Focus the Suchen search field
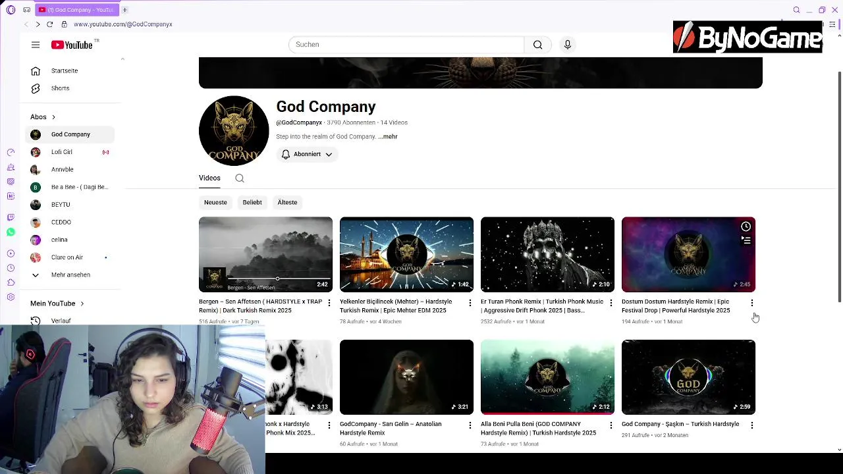Screen dimensions: 843x474 coord(406,45)
